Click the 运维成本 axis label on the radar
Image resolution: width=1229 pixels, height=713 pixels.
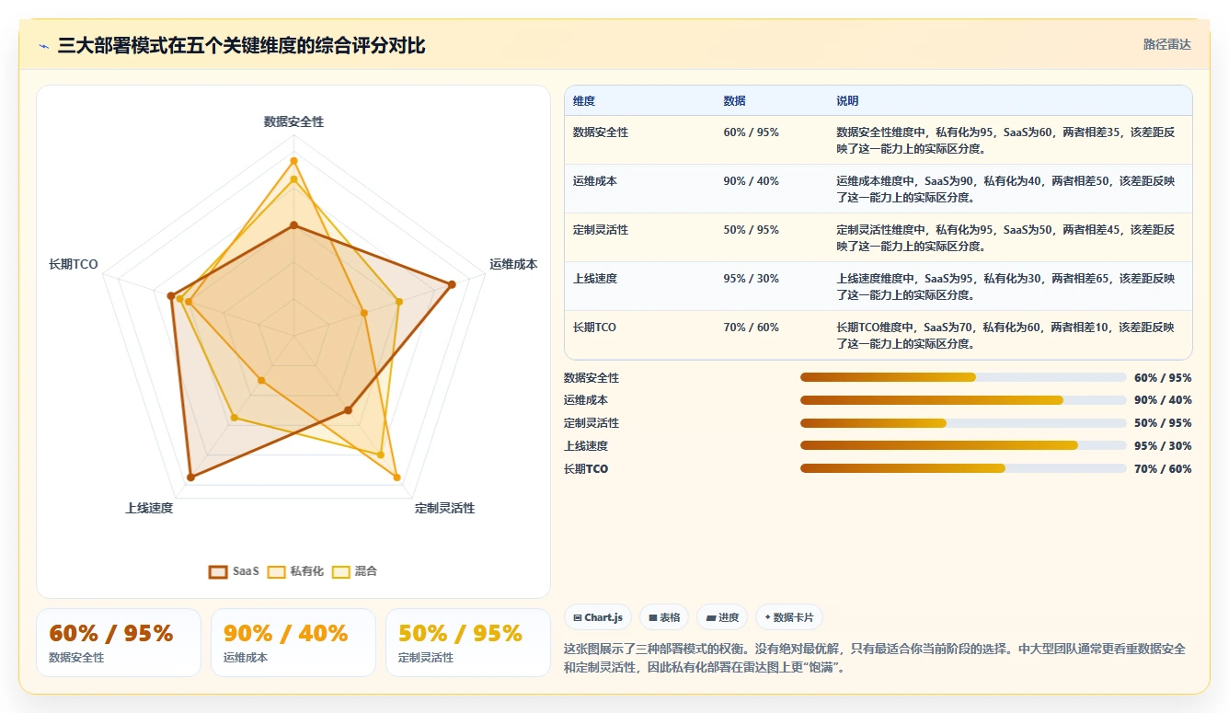point(513,264)
